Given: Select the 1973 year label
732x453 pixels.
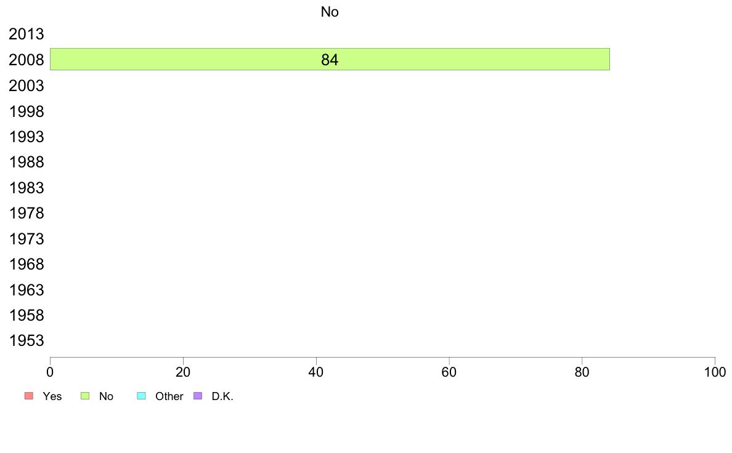Looking at the screenshot, I should pos(26,238).
